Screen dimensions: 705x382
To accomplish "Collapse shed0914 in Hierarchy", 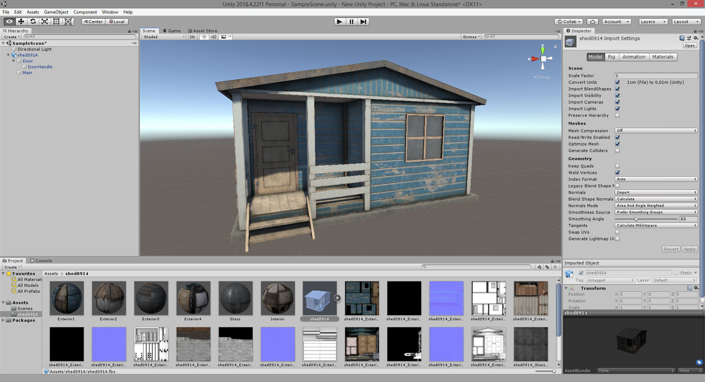I will [8, 55].
